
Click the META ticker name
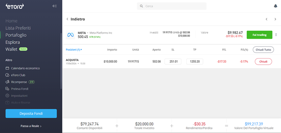[82, 33]
